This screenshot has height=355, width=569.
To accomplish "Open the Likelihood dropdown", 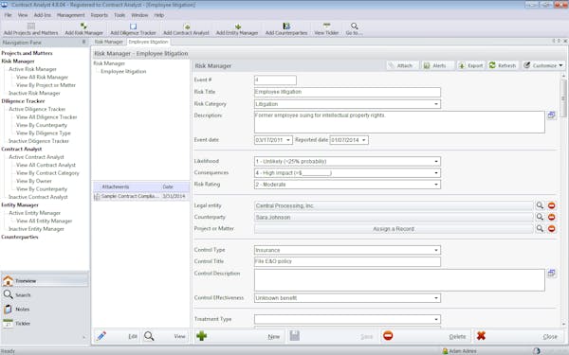I will tap(436, 161).
